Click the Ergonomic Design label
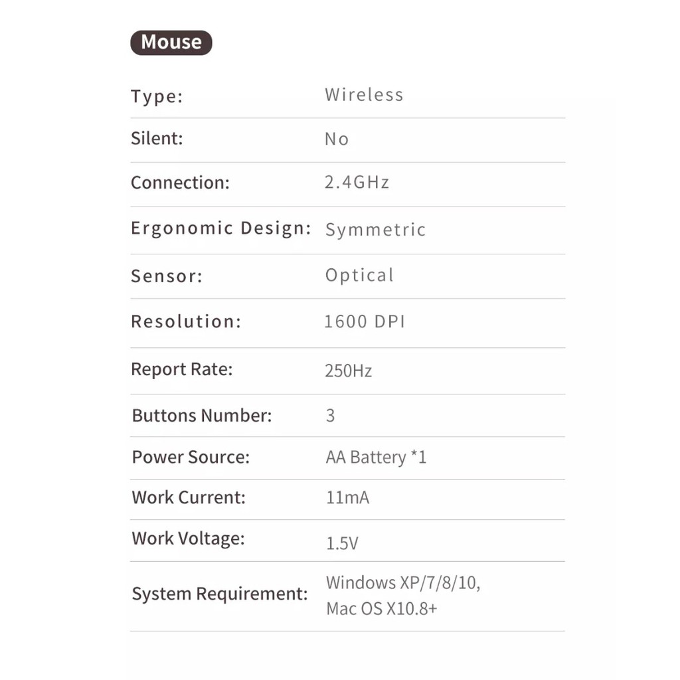Screen dimensions: 680x680 220,228
